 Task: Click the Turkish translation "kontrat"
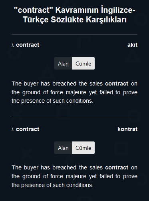[x=127, y=129]
